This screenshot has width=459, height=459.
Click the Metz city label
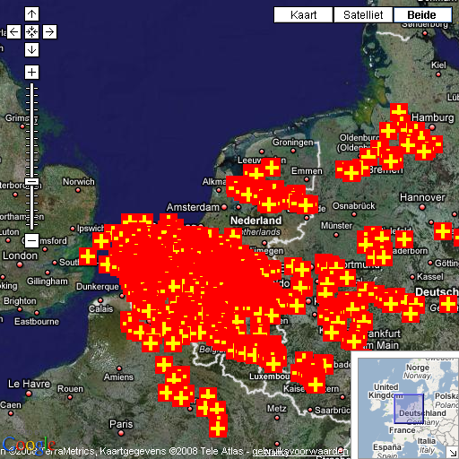(276, 409)
